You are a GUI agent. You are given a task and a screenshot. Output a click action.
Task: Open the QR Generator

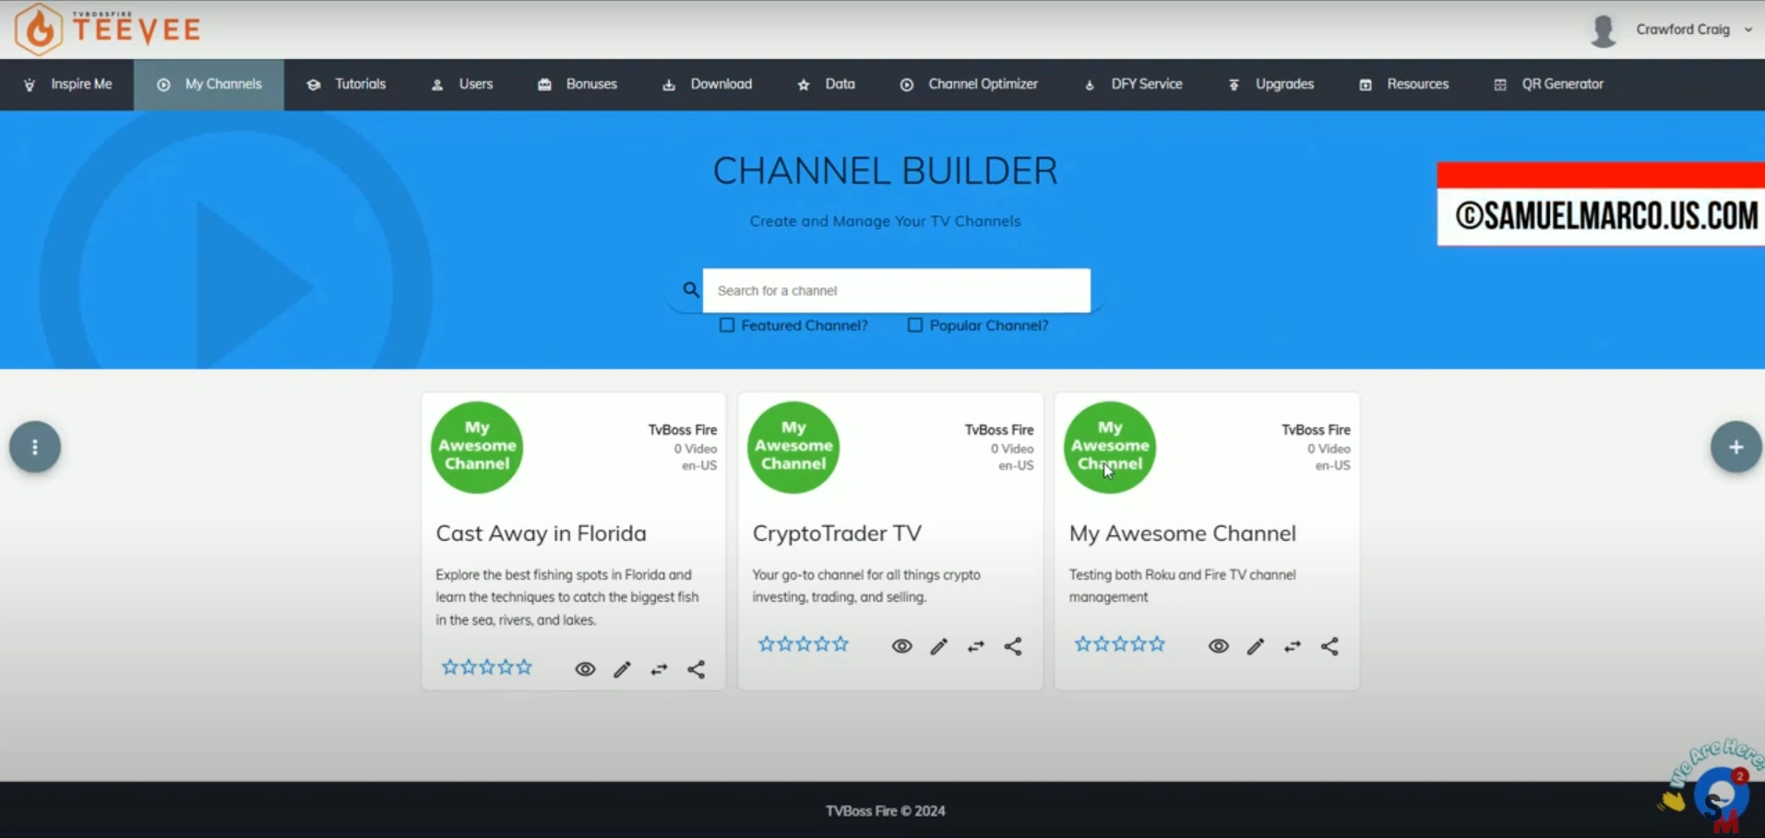tap(1549, 84)
